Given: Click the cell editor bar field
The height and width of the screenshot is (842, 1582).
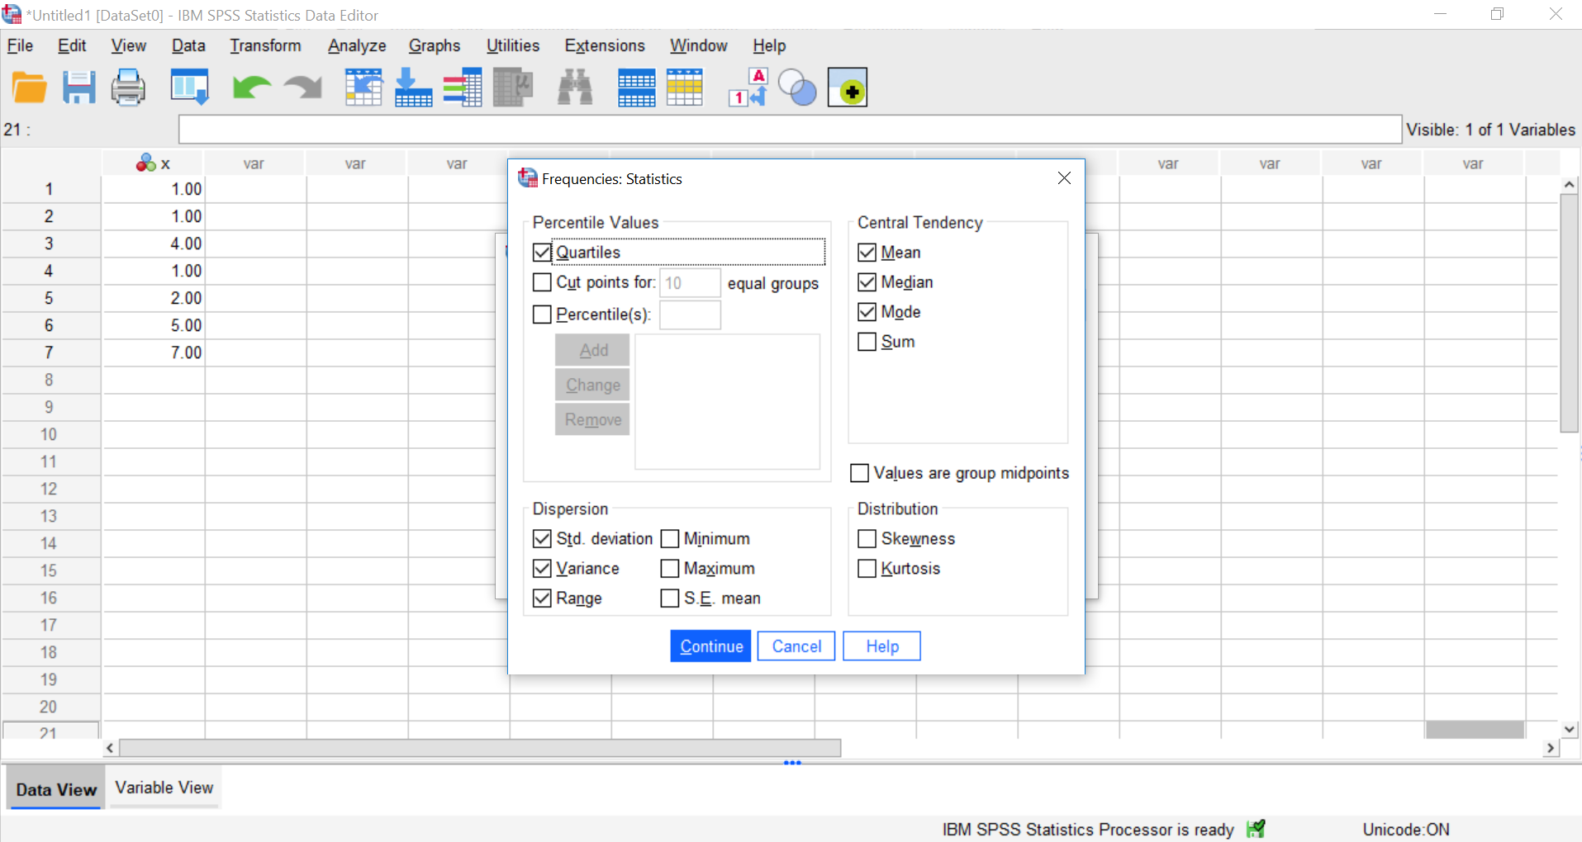Looking at the screenshot, I should click(x=791, y=130).
